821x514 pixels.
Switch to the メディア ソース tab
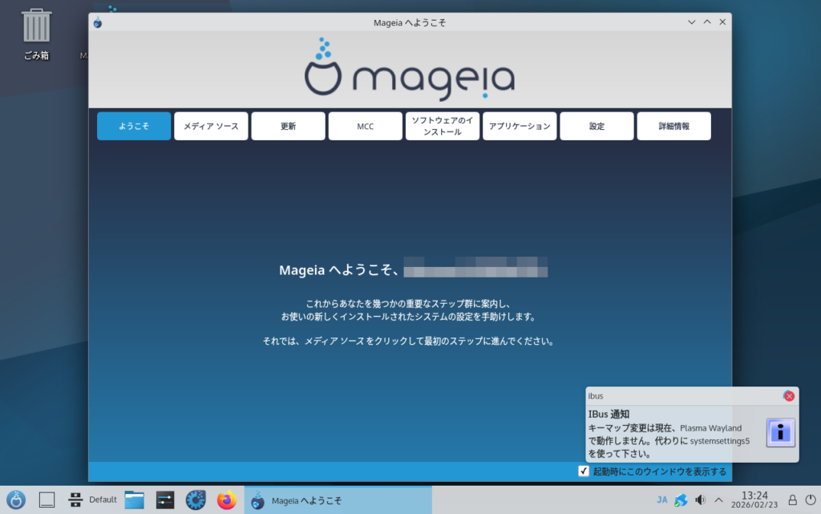211,127
